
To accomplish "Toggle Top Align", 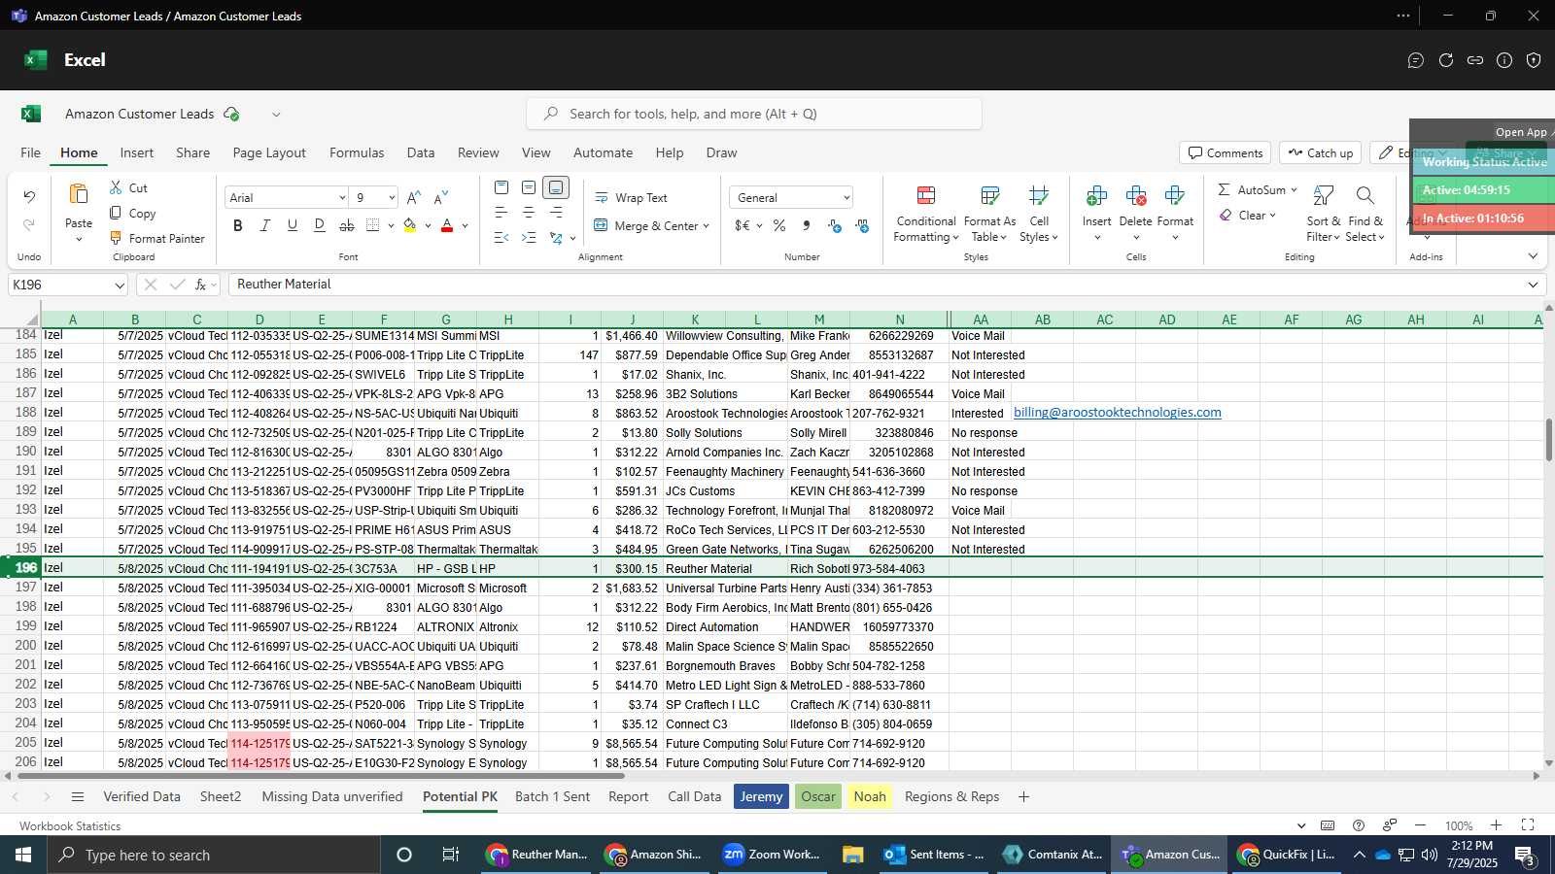I will point(501,187).
